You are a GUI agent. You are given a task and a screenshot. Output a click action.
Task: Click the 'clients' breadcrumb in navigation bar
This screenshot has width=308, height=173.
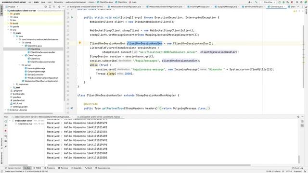(91, 2)
